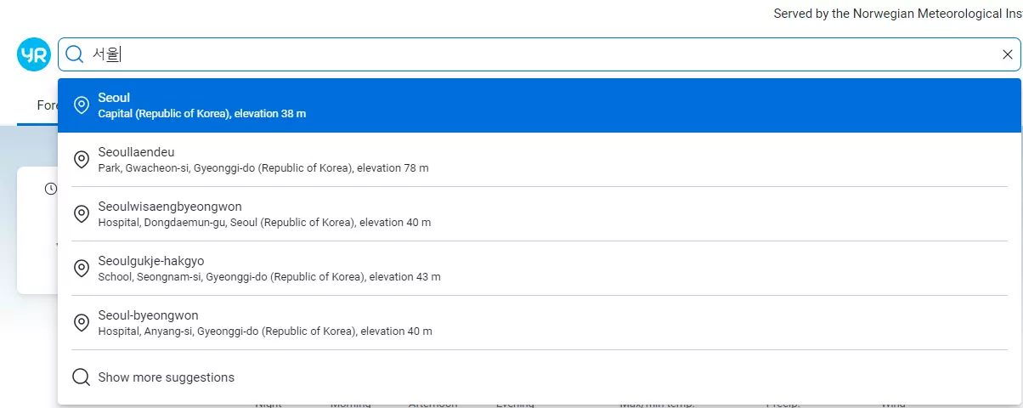1023x408 pixels.
Task: Click the clock icon on the card
Action: pyautogui.click(x=51, y=188)
